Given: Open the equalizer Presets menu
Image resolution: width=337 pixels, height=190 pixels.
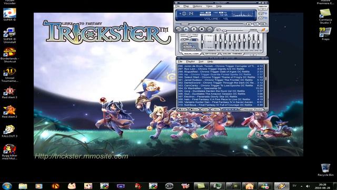Looking at the screenshot, I should [189, 49].
